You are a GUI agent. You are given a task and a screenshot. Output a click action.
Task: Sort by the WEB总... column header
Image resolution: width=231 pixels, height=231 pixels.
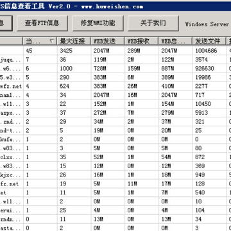click(175, 41)
